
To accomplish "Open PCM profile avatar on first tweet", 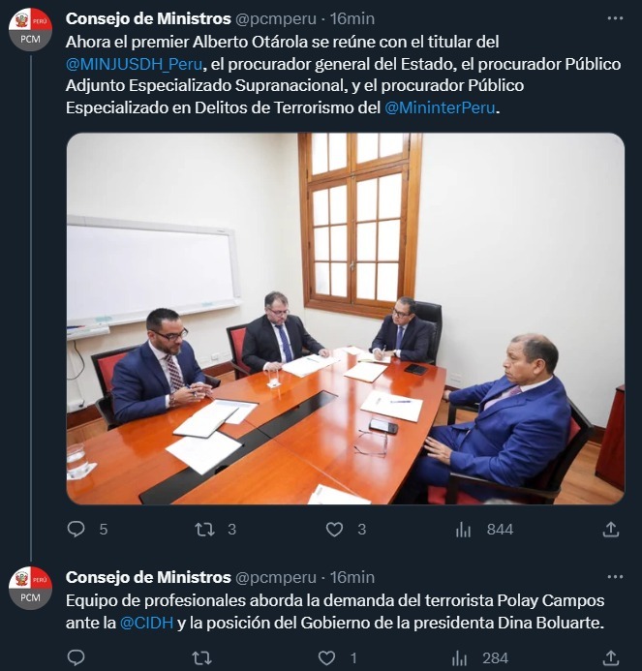I will 30,29.
